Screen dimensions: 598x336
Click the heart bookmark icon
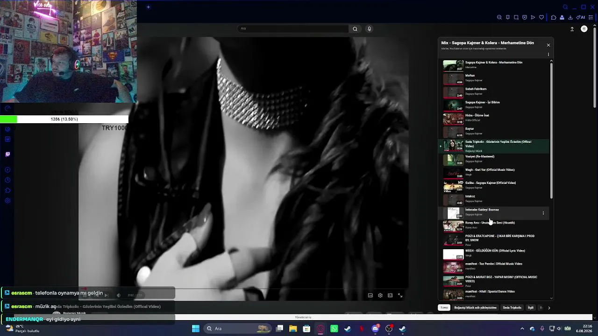coord(541,17)
